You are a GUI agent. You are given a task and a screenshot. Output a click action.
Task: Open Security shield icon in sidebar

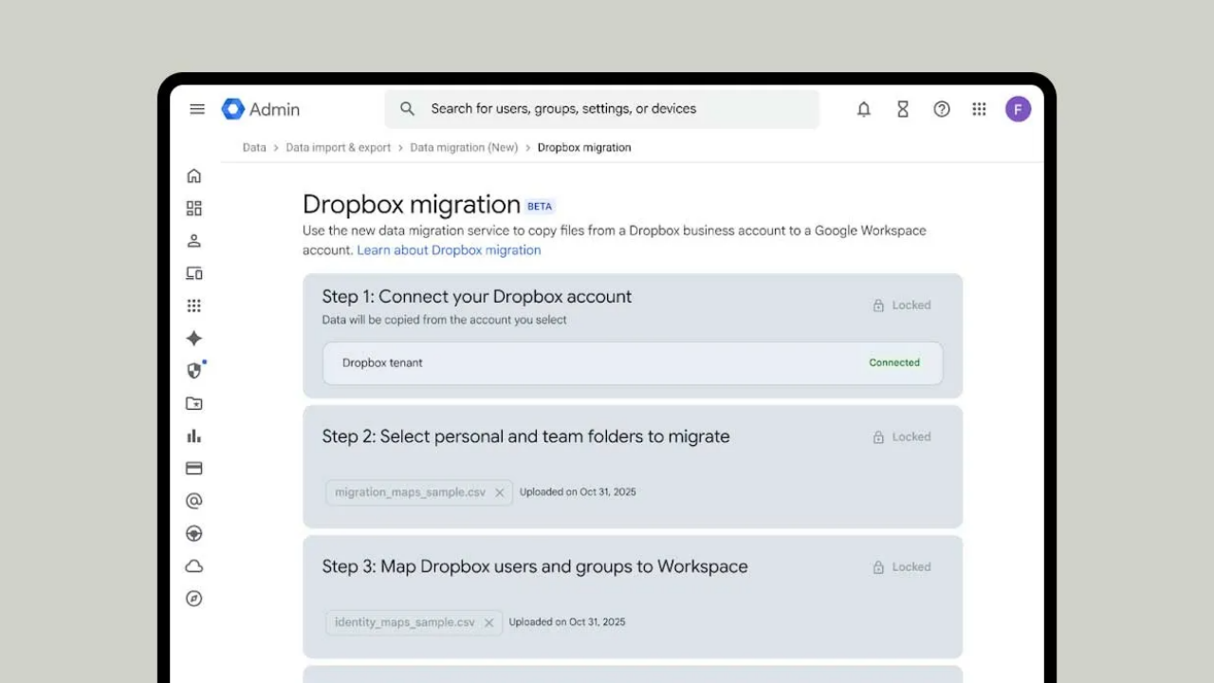point(194,371)
